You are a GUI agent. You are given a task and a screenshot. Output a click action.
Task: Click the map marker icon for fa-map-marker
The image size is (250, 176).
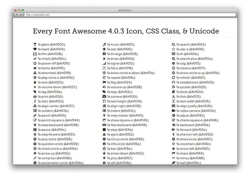tap(104, 116)
